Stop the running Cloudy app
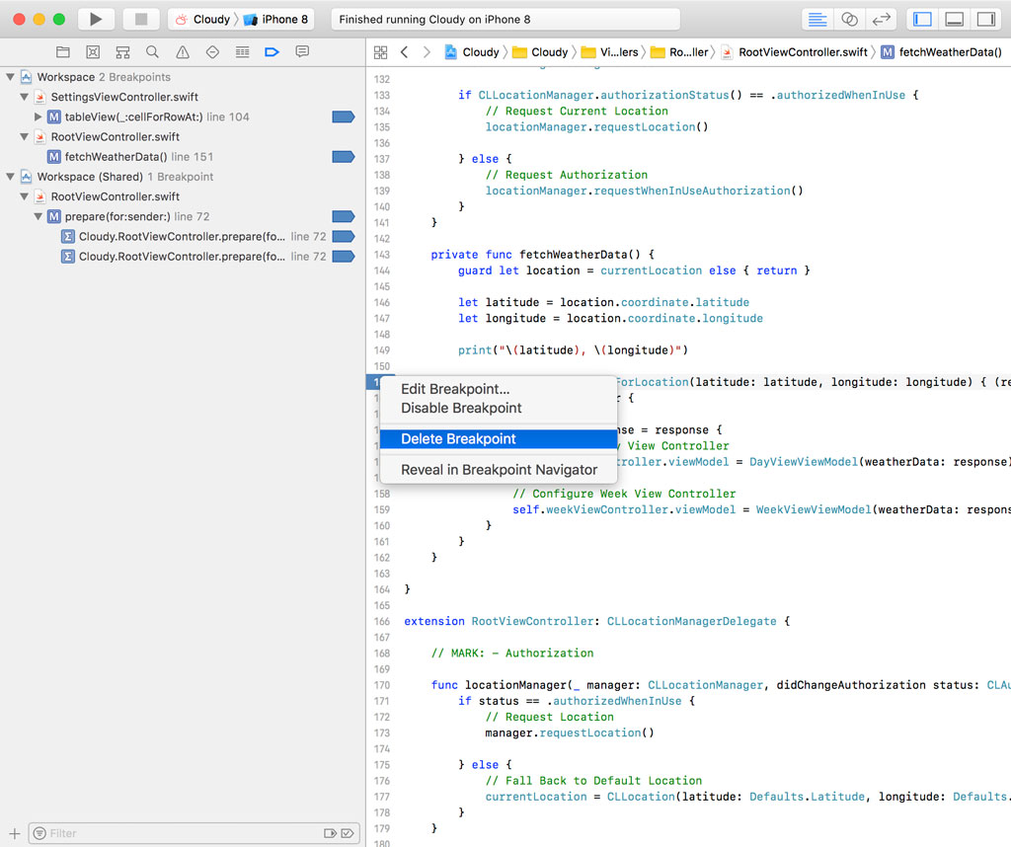 click(138, 18)
